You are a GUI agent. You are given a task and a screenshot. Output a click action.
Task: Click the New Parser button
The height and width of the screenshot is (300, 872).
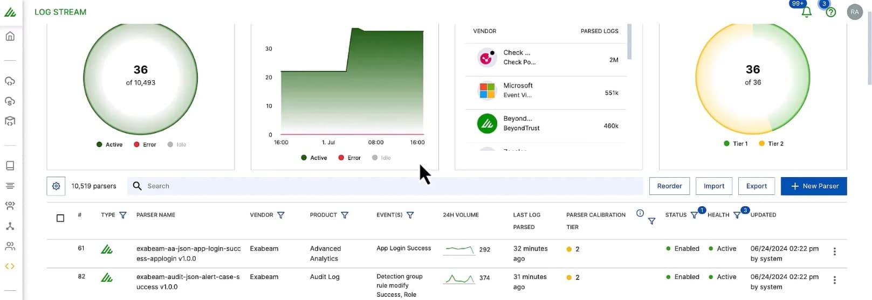[x=813, y=186]
